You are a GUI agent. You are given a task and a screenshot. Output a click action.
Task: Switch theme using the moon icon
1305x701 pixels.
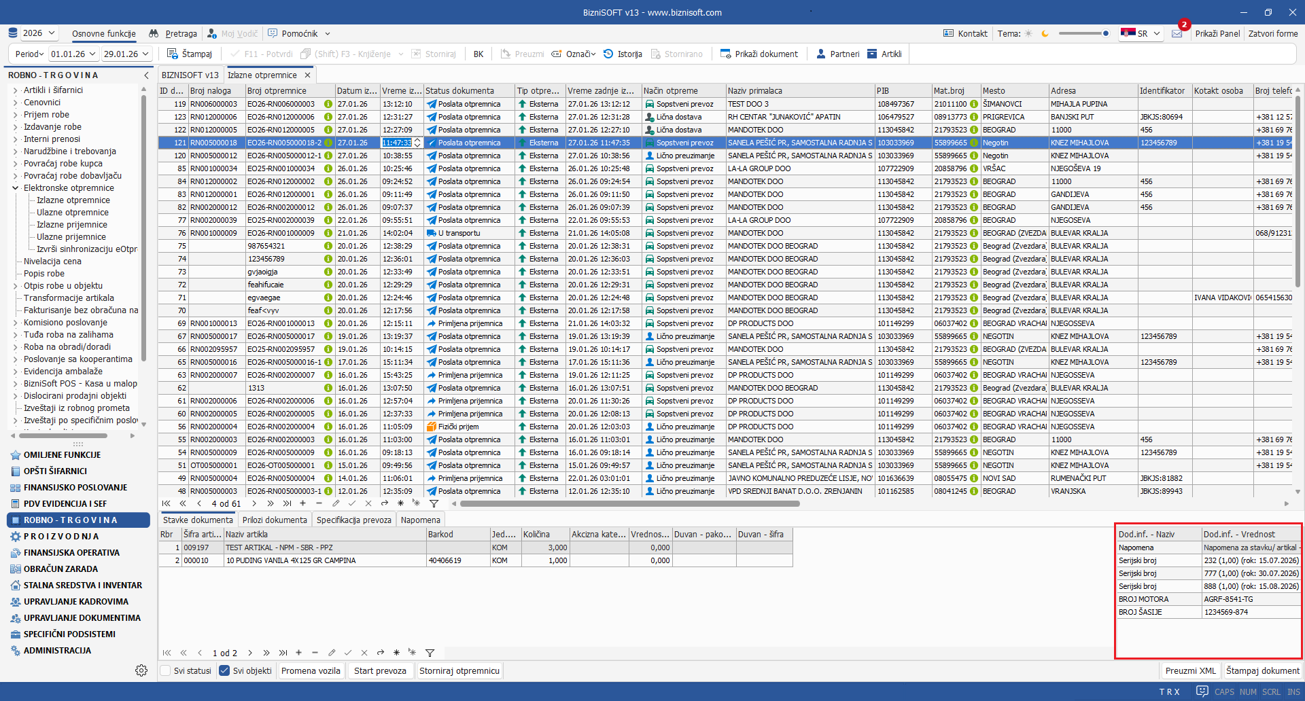pos(1045,33)
